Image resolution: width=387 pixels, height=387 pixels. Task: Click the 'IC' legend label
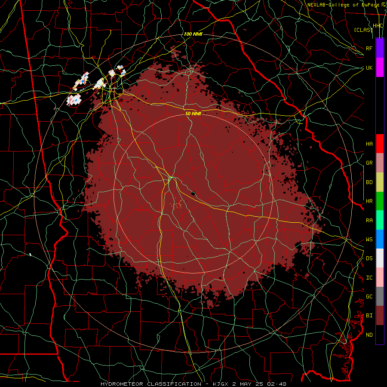(x=369, y=278)
